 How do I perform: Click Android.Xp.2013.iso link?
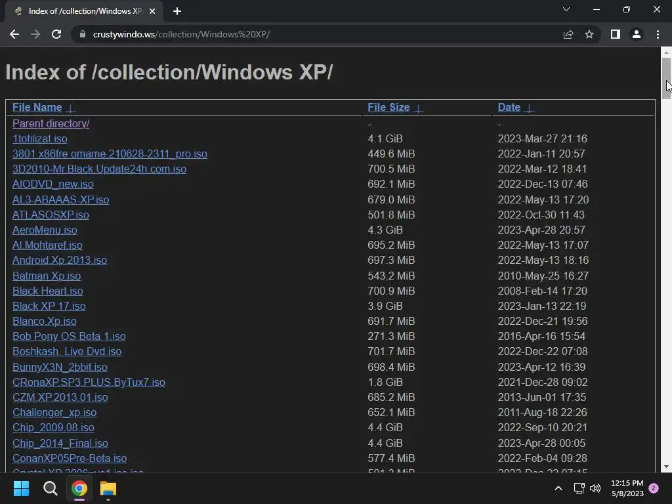click(x=60, y=260)
